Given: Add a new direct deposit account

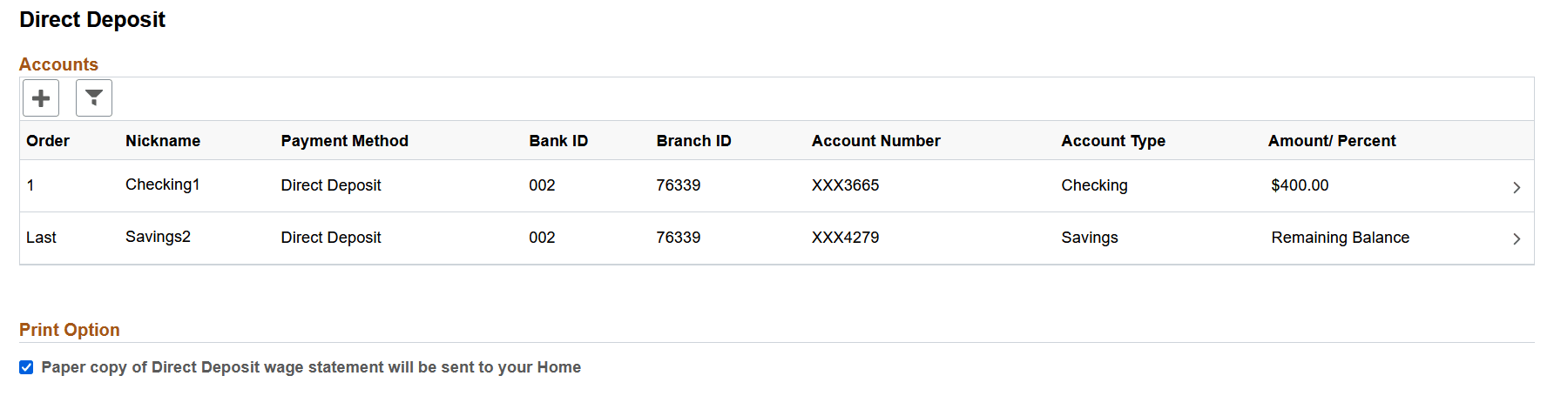Looking at the screenshot, I should tap(41, 97).
